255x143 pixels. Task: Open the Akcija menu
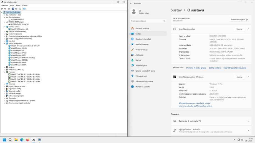(12, 6)
